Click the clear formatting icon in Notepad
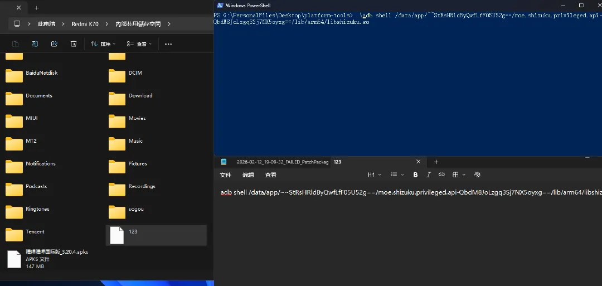 pos(477,174)
